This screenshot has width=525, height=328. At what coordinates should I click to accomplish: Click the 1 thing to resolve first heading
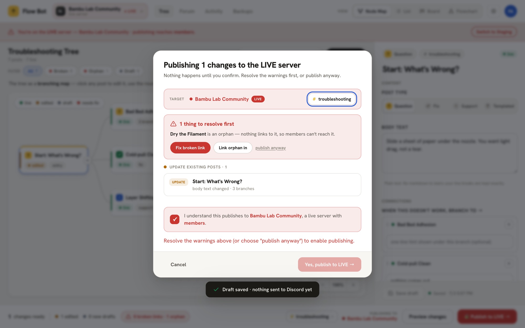pyautogui.click(x=207, y=124)
